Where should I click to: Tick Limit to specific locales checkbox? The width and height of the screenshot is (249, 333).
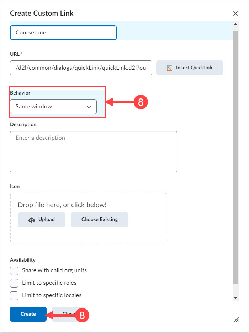tap(14, 296)
